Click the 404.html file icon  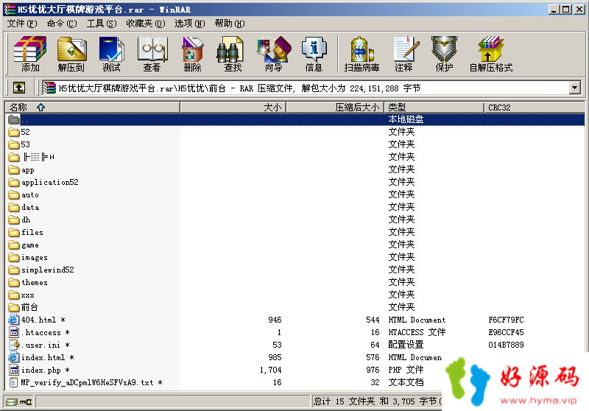[x=13, y=320]
